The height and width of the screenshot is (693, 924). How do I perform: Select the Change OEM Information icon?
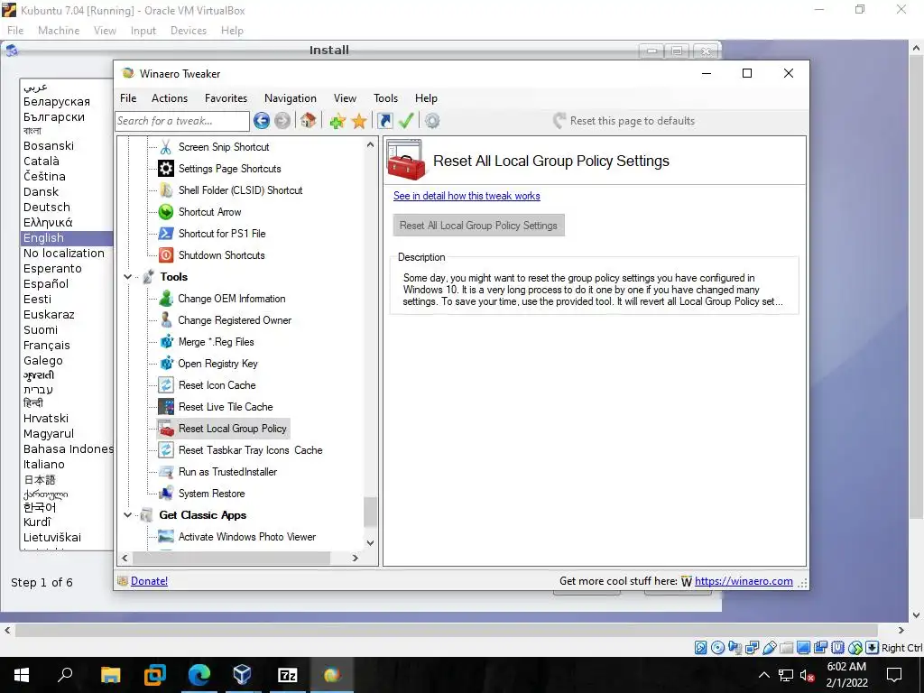166,299
